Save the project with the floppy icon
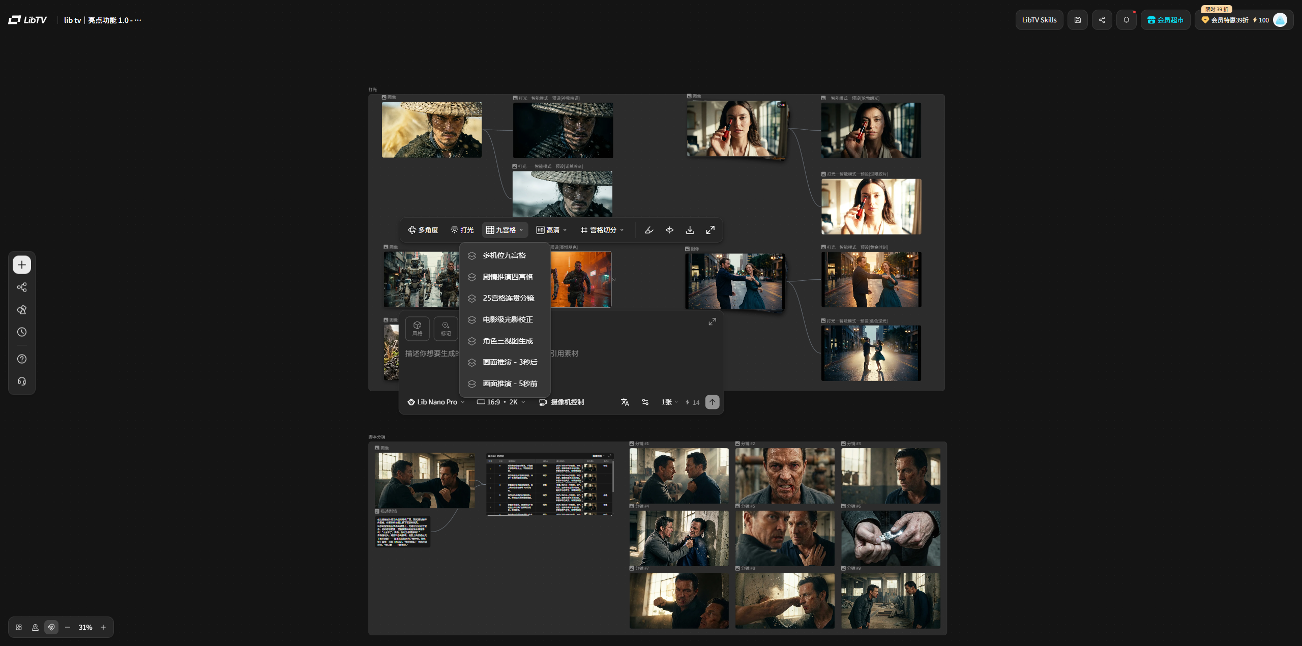The height and width of the screenshot is (646, 1302). point(1077,20)
